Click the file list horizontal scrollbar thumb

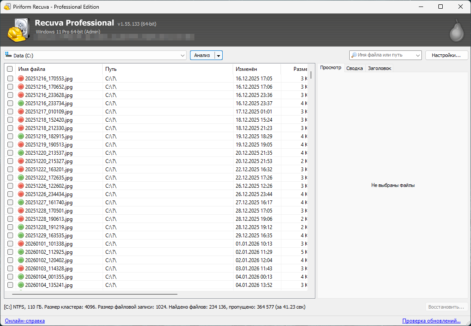[95, 294]
